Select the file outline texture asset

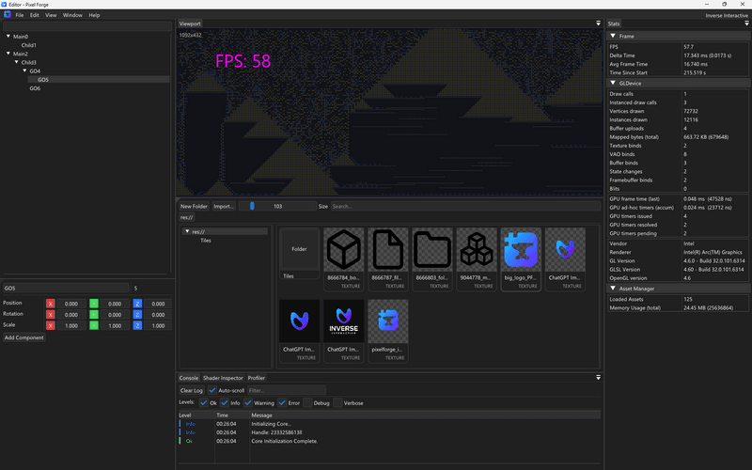(388, 252)
